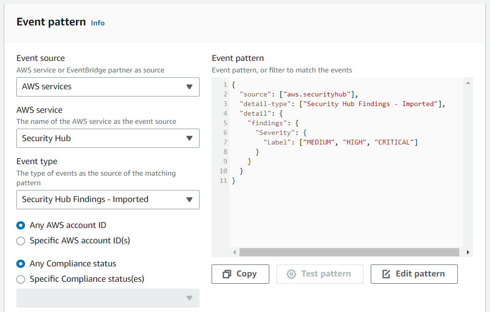The height and width of the screenshot is (312, 490).
Task: Keep Any AWS account ID selected
Action: pos(21,225)
